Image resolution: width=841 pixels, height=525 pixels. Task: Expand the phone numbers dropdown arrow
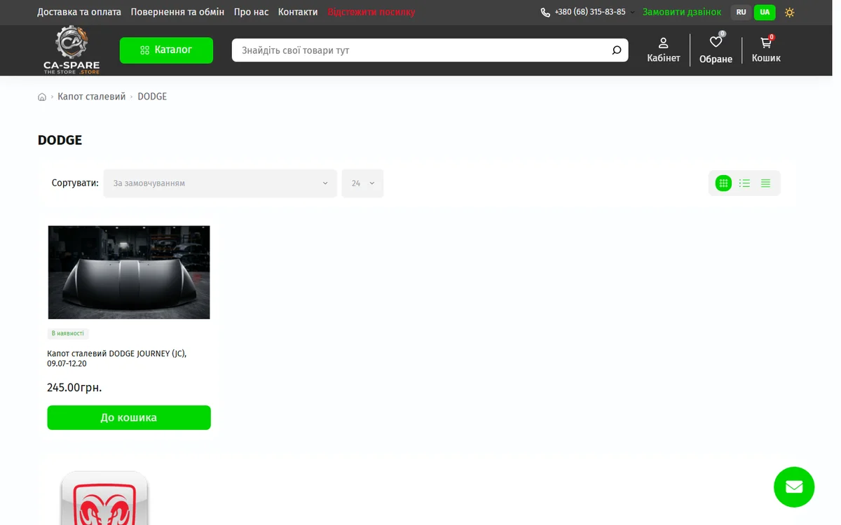click(632, 13)
